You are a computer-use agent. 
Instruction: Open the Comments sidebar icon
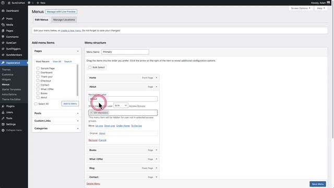(x=3, y=37)
